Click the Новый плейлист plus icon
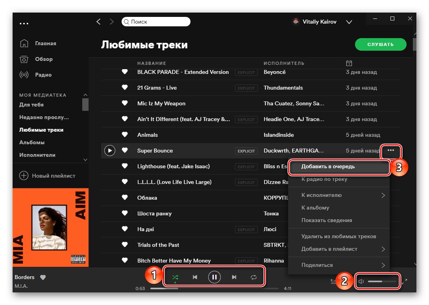 [x=24, y=175]
